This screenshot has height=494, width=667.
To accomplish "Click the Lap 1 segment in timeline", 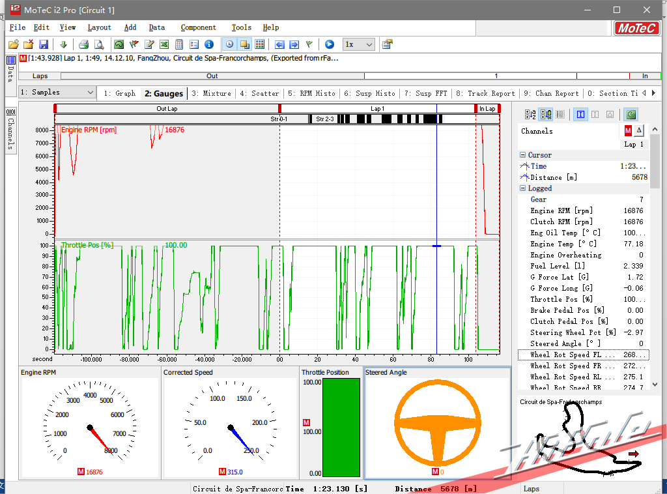I will click(x=377, y=108).
